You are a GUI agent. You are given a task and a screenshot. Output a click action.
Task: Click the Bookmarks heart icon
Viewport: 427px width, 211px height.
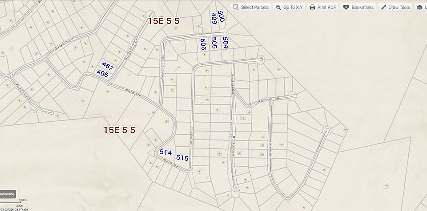tap(346, 8)
